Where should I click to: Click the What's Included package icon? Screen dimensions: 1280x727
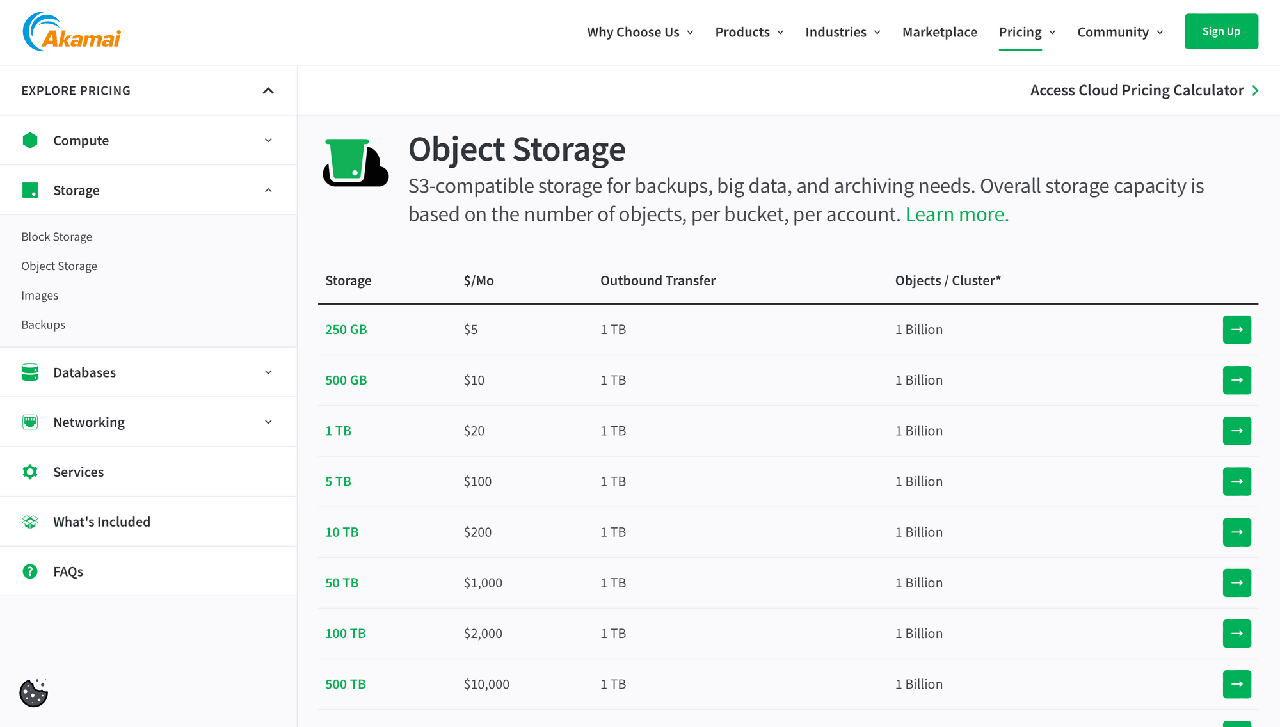[x=29, y=522]
